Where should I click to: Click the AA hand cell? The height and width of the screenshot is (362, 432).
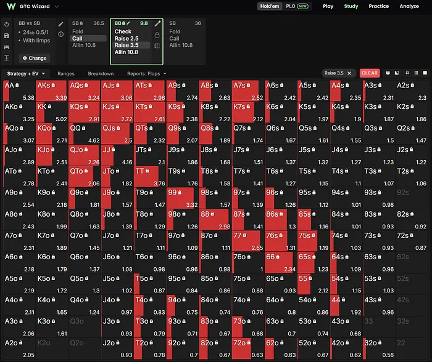pos(19,90)
